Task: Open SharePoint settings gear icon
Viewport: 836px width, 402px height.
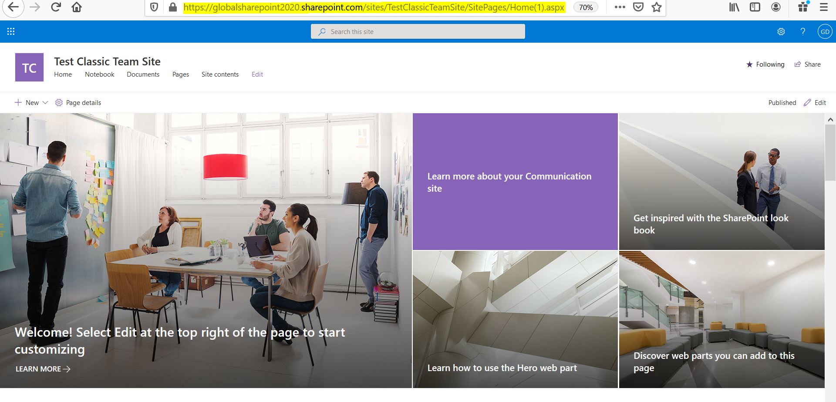Action: click(x=781, y=32)
